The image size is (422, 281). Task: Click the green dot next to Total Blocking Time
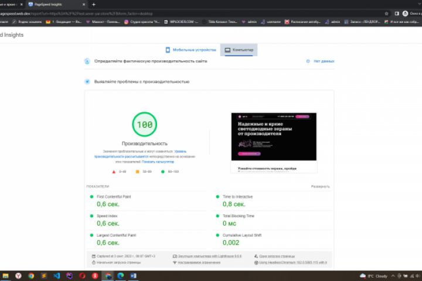(x=217, y=216)
